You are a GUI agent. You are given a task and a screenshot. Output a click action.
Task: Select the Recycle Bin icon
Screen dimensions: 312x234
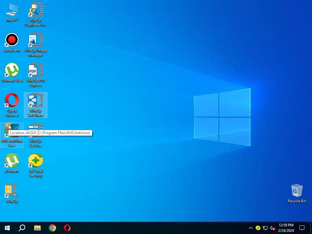297,193
